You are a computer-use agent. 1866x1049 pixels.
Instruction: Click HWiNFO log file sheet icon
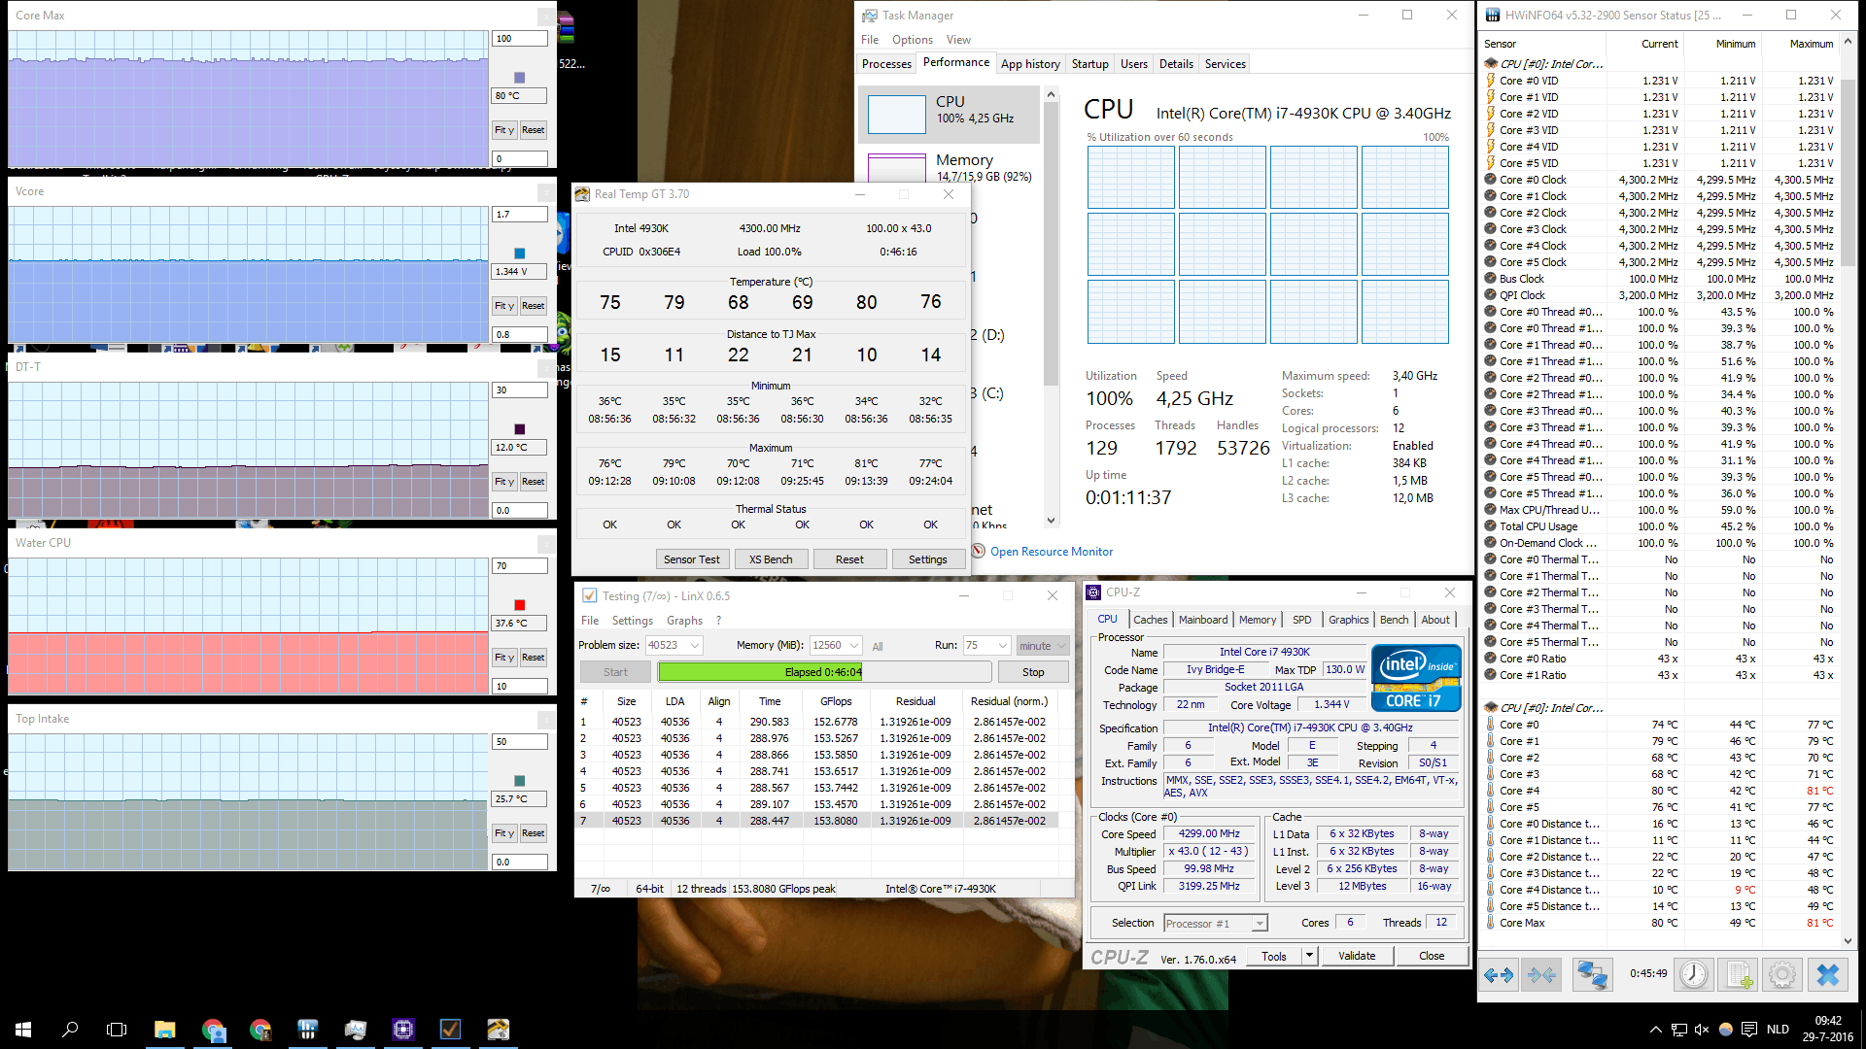point(1739,974)
